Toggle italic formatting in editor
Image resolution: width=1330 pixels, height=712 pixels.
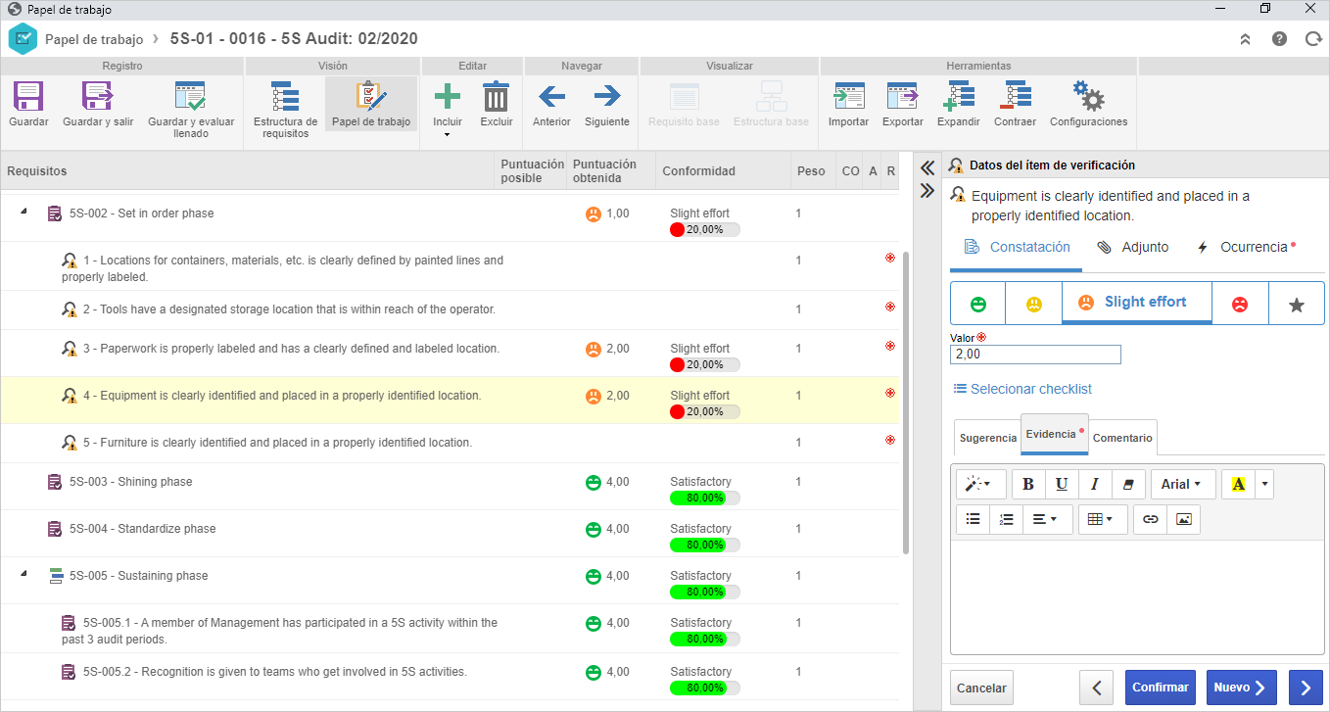pos(1095,484)
